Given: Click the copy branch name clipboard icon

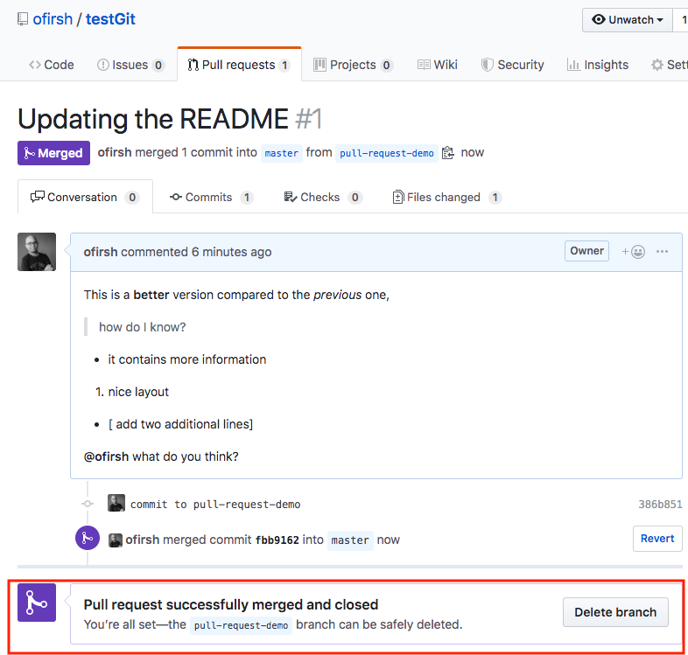Looking at the screenshot, I should click(x=448, y=153).
